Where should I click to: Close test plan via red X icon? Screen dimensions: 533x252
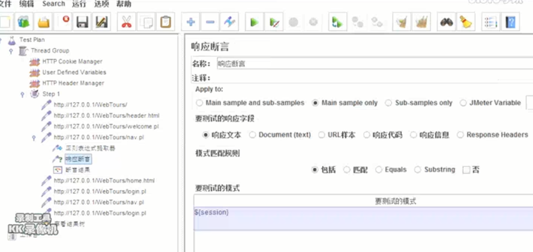(x=63, y=22)
